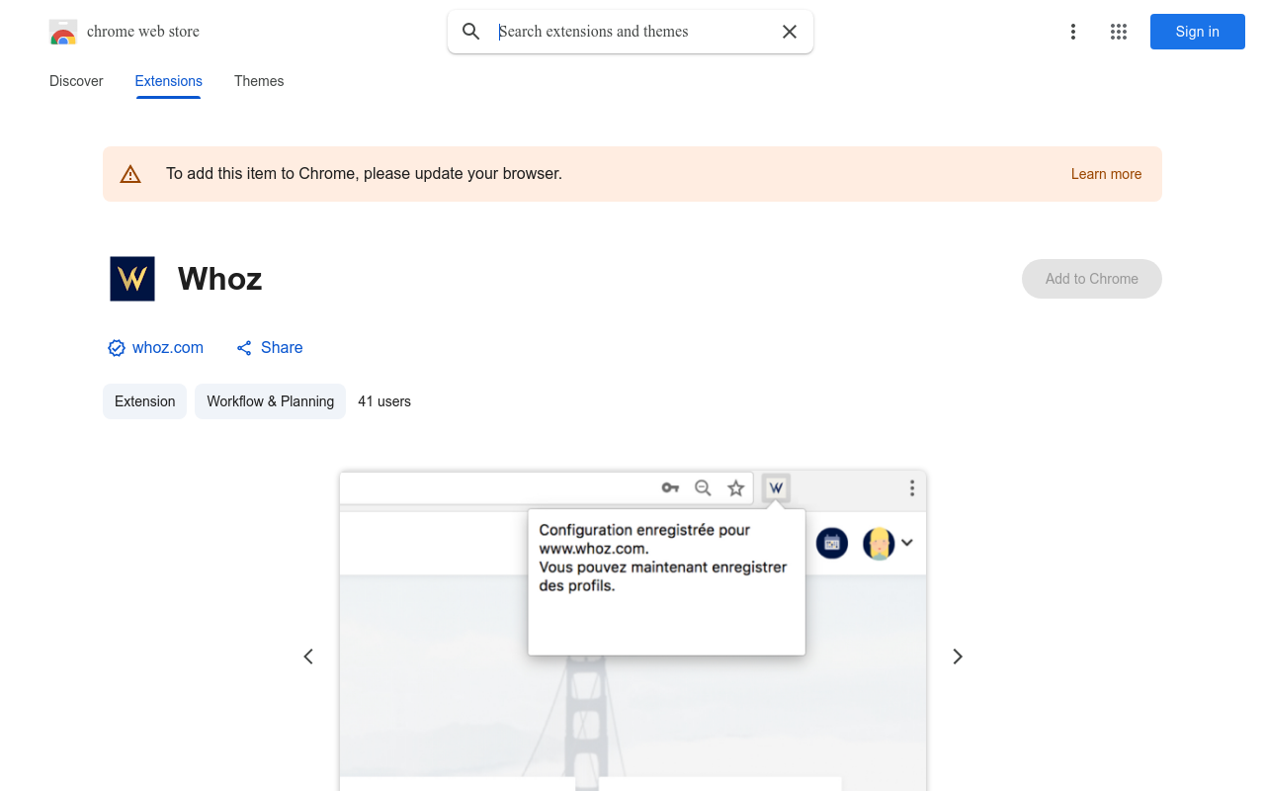Click the chrome web store title text

143,32
